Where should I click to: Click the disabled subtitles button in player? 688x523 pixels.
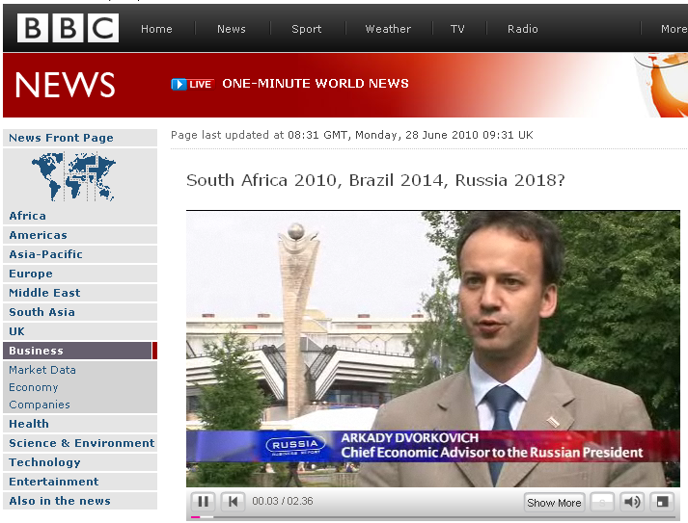tap(602, 502)
